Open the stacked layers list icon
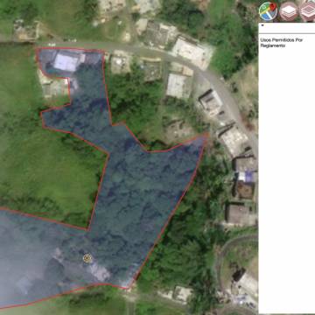Viewport: 315px width, 315px height. 289,11
